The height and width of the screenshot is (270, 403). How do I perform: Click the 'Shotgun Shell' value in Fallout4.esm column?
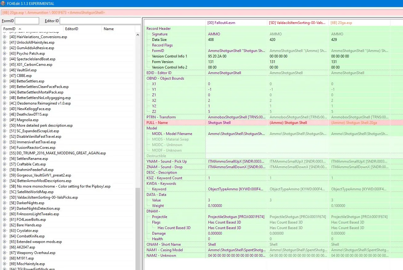(x=219, y=123)
